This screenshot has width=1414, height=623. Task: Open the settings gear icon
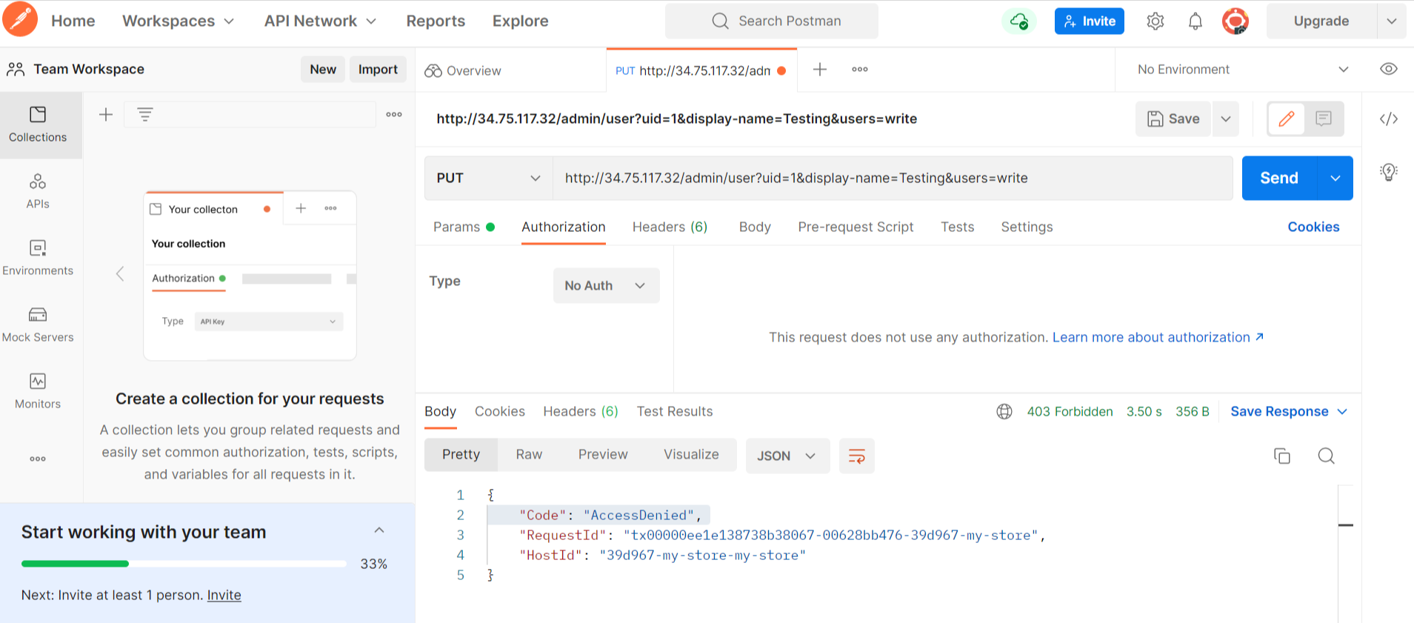click(1155, 21)
